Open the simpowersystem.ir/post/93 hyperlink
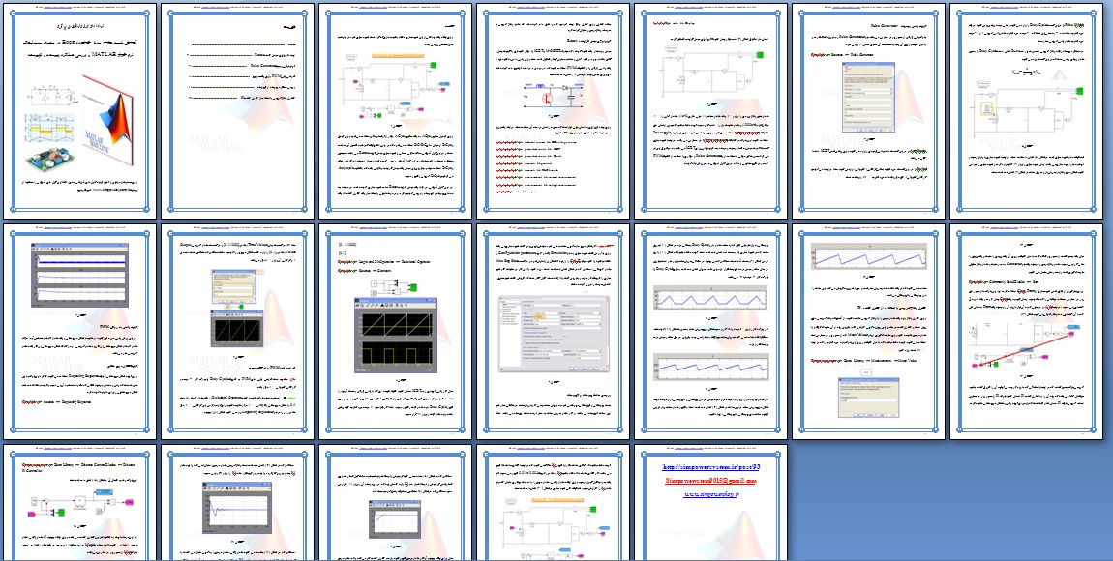The image size is (1113, 561). click(711, 466)
